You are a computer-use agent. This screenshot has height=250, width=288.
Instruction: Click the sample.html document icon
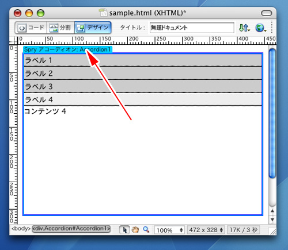(103, 13)
